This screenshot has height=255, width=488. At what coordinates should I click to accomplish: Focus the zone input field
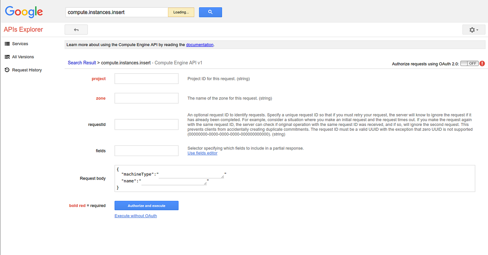pos(146,98)
